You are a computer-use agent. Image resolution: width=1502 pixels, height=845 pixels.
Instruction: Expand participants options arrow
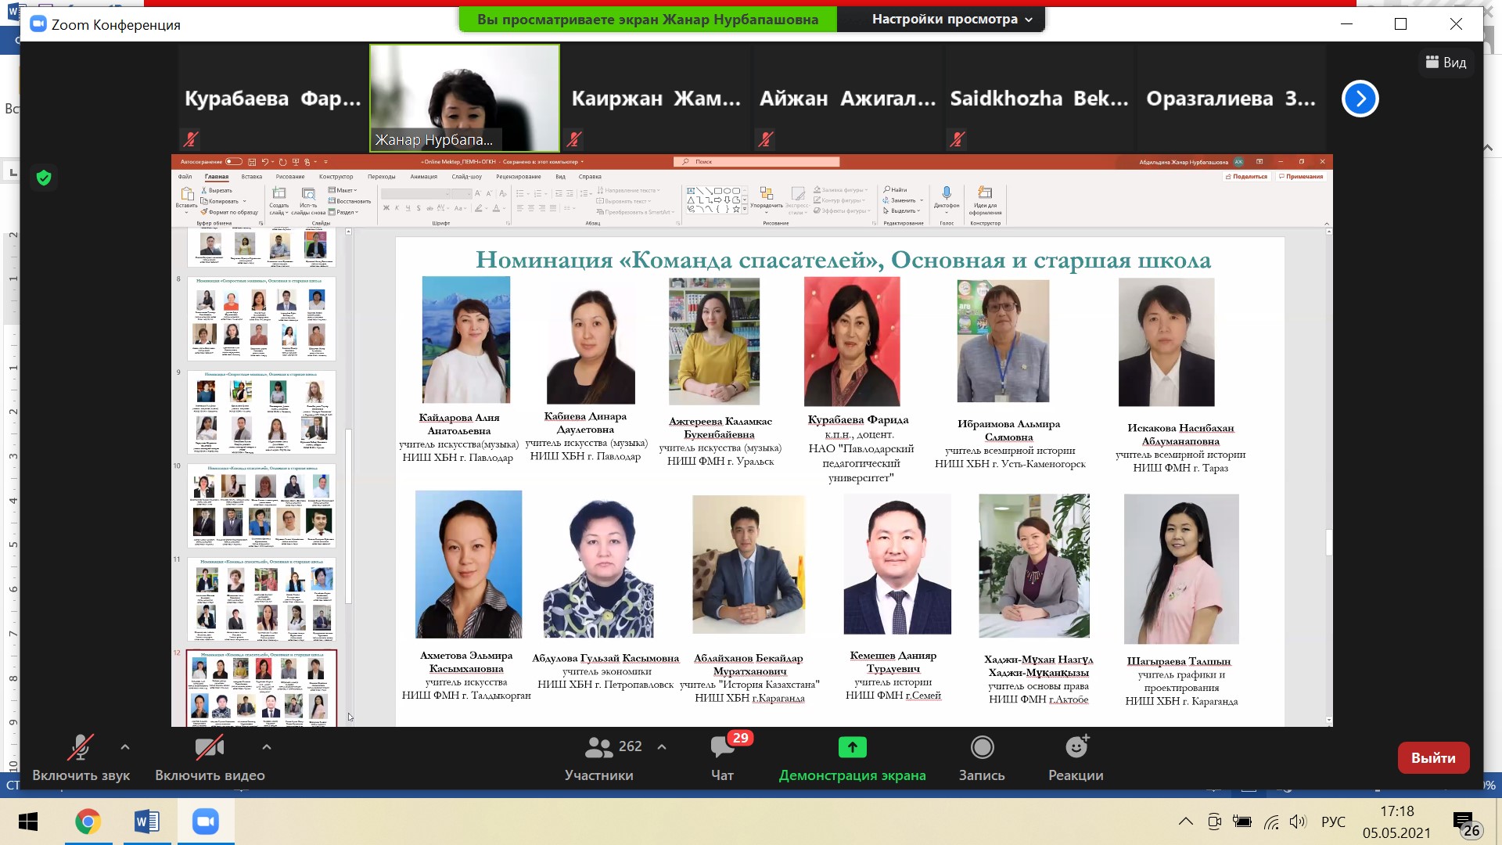click(x=662, y=747)
